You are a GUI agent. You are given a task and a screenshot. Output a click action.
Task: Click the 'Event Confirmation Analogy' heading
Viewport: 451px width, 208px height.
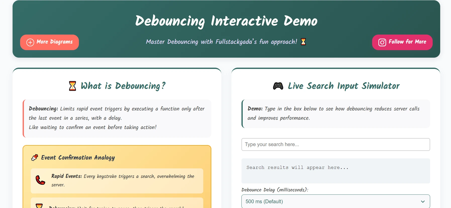pos(78,158)
